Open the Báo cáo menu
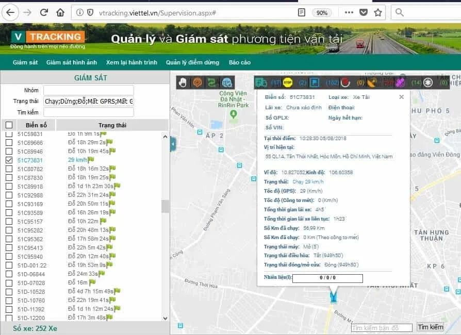 [239, 62]
